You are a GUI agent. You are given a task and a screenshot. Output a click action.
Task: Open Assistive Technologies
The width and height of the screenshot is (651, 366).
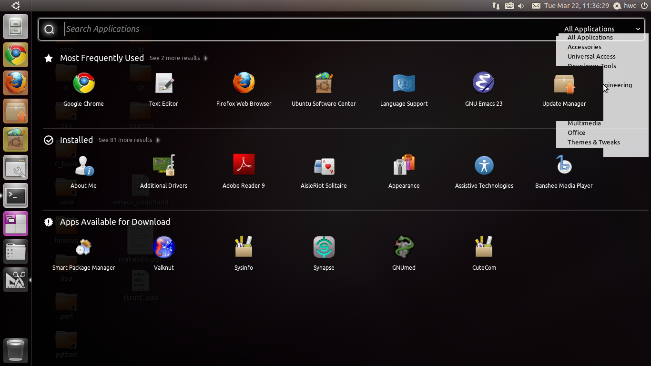(484, 165)
